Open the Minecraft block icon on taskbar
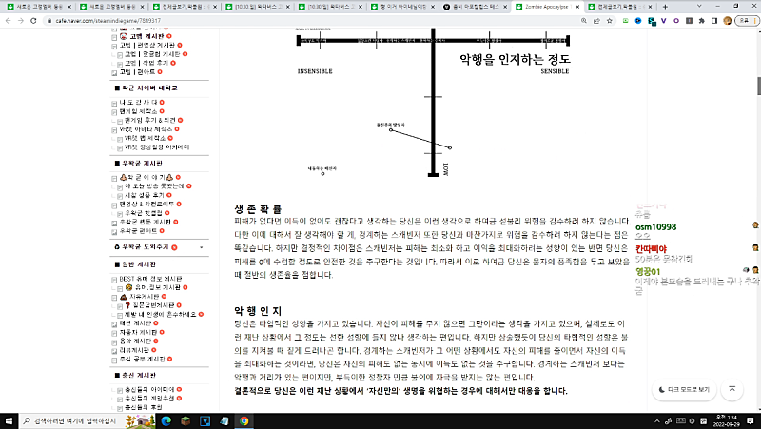 point(185,420)
